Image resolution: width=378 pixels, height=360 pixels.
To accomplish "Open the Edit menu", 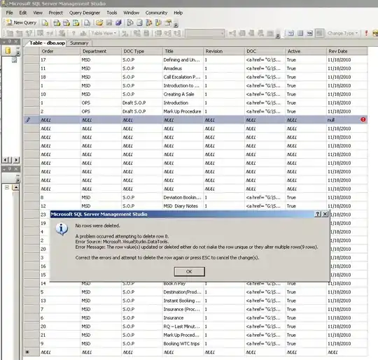I will [x=23, y=13].
